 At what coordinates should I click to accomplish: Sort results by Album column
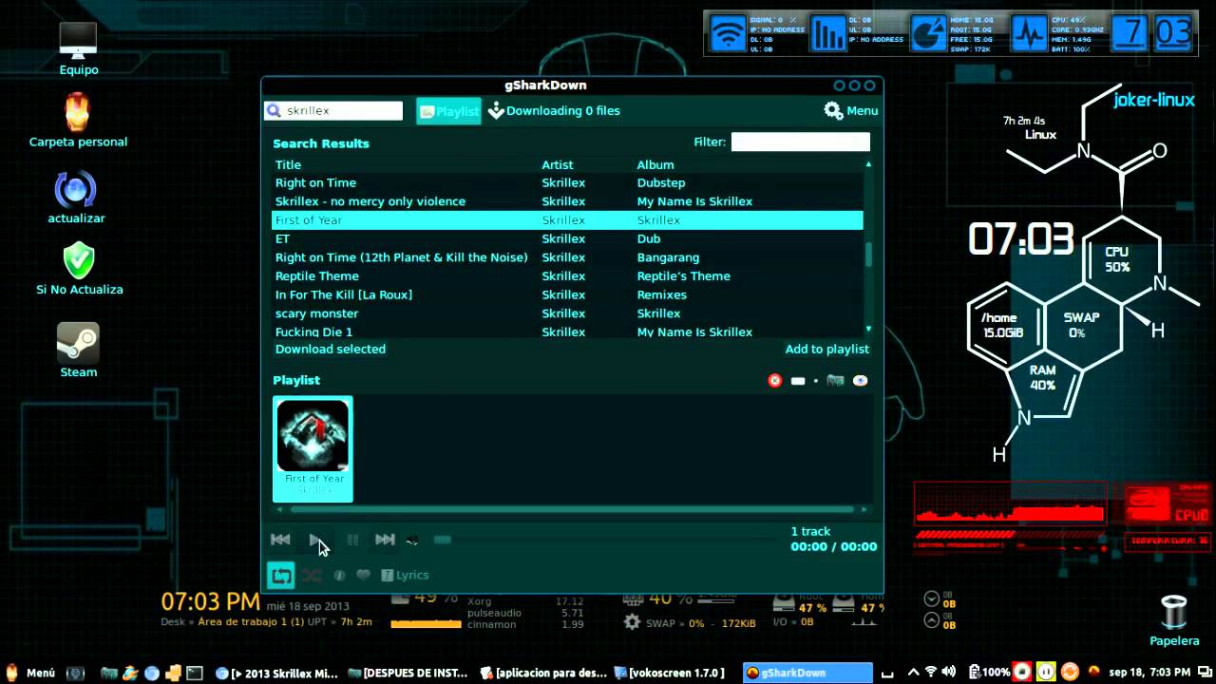pyautogui.click(x=655, y=164)
